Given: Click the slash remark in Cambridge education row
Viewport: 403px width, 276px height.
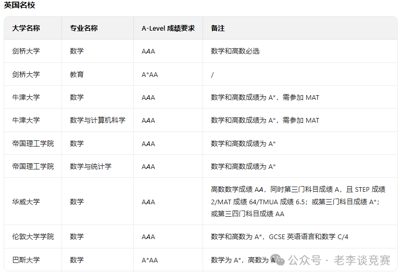Looking at the screenshot, I should pyautogui.click(x=212, y=74).
